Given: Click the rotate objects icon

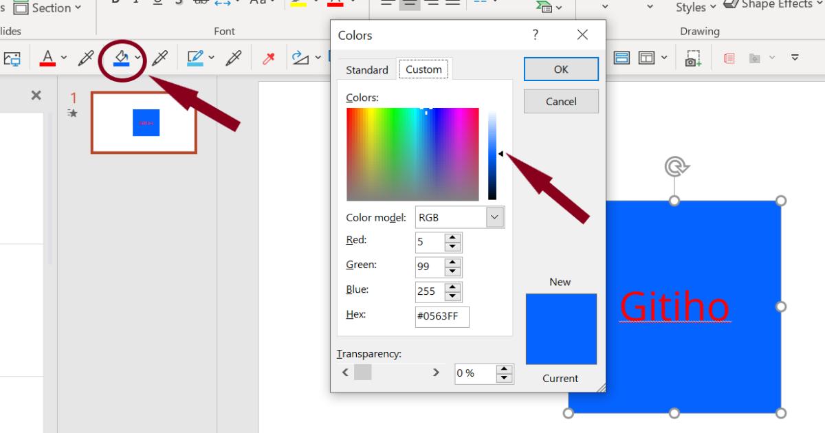Looking at the screenshot, I should 300,58.
